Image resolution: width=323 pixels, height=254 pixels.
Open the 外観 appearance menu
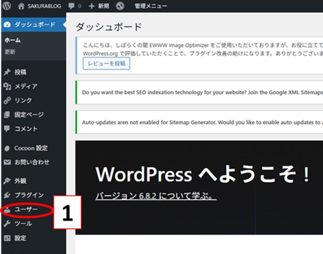(x=21, y=181)
